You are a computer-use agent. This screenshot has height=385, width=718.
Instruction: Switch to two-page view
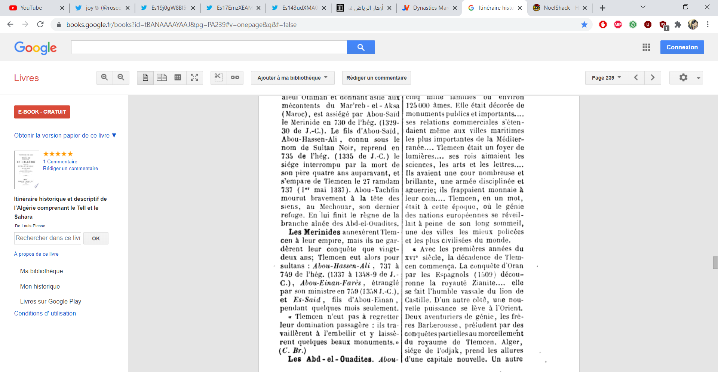(162, 78)
